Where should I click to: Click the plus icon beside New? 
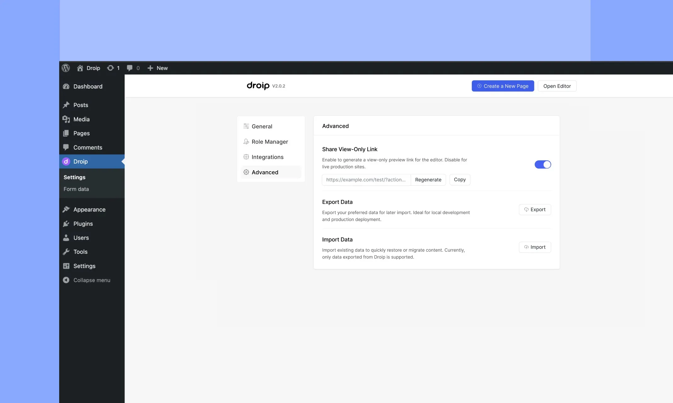[150, 68]
